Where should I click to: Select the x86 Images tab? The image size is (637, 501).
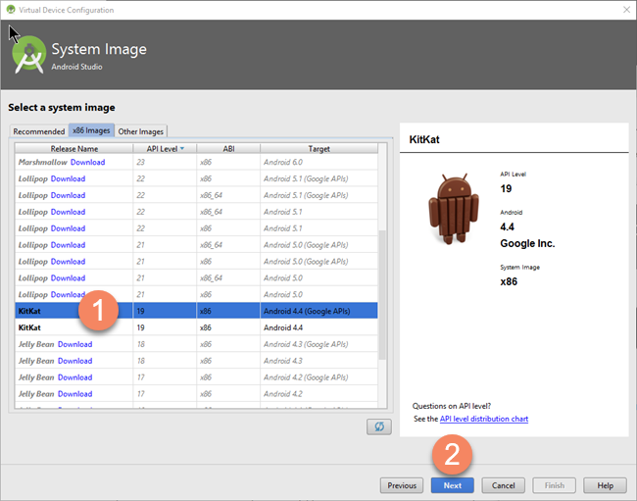tap(91, 130)
